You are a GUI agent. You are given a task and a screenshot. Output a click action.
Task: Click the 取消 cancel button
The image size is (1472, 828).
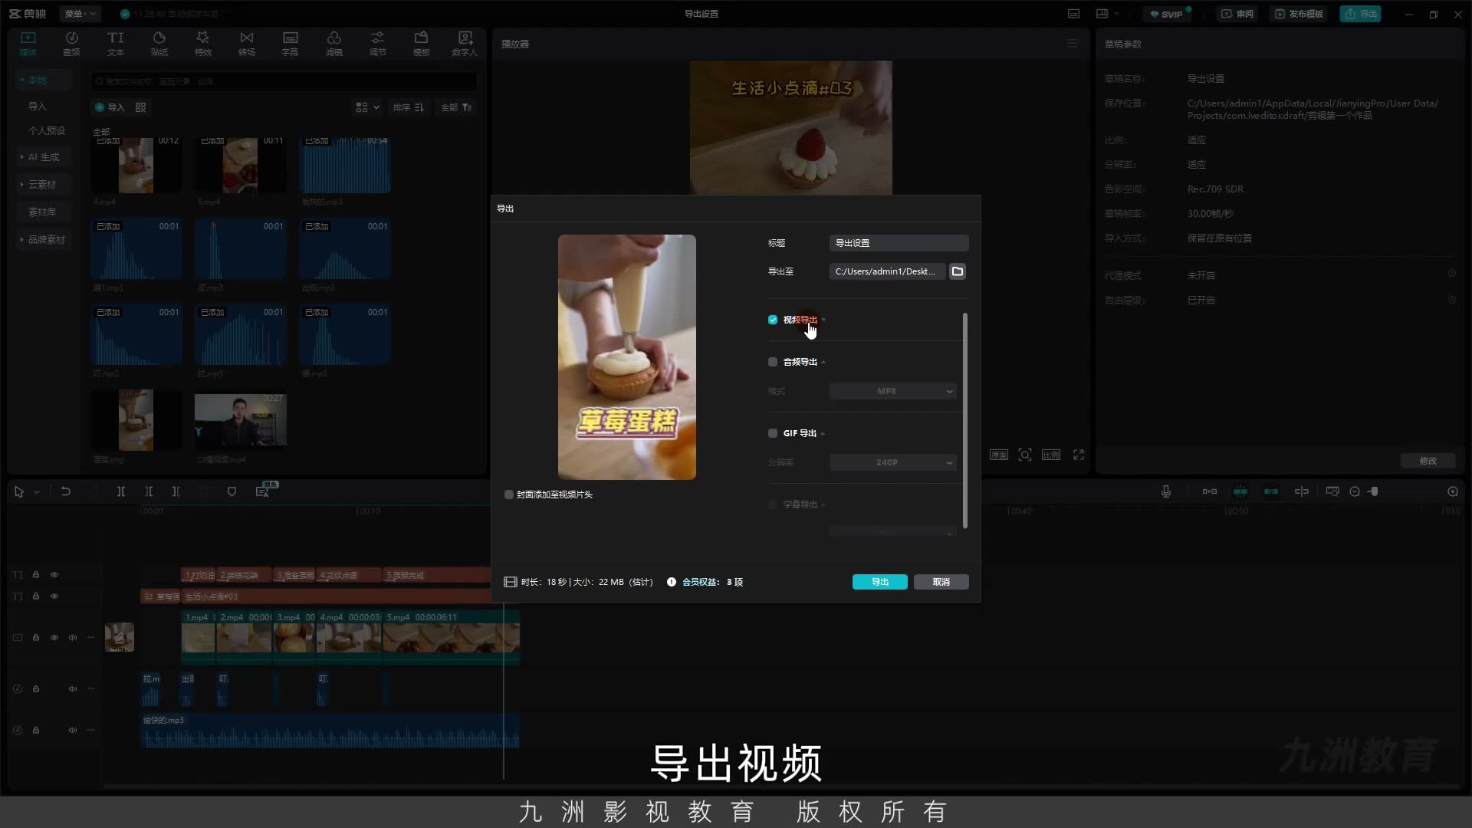(941, 582)
